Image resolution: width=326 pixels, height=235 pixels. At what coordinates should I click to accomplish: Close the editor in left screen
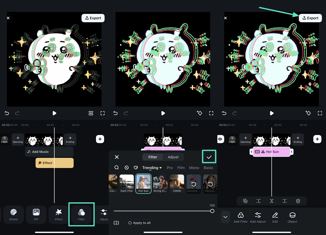pos(8,18)
